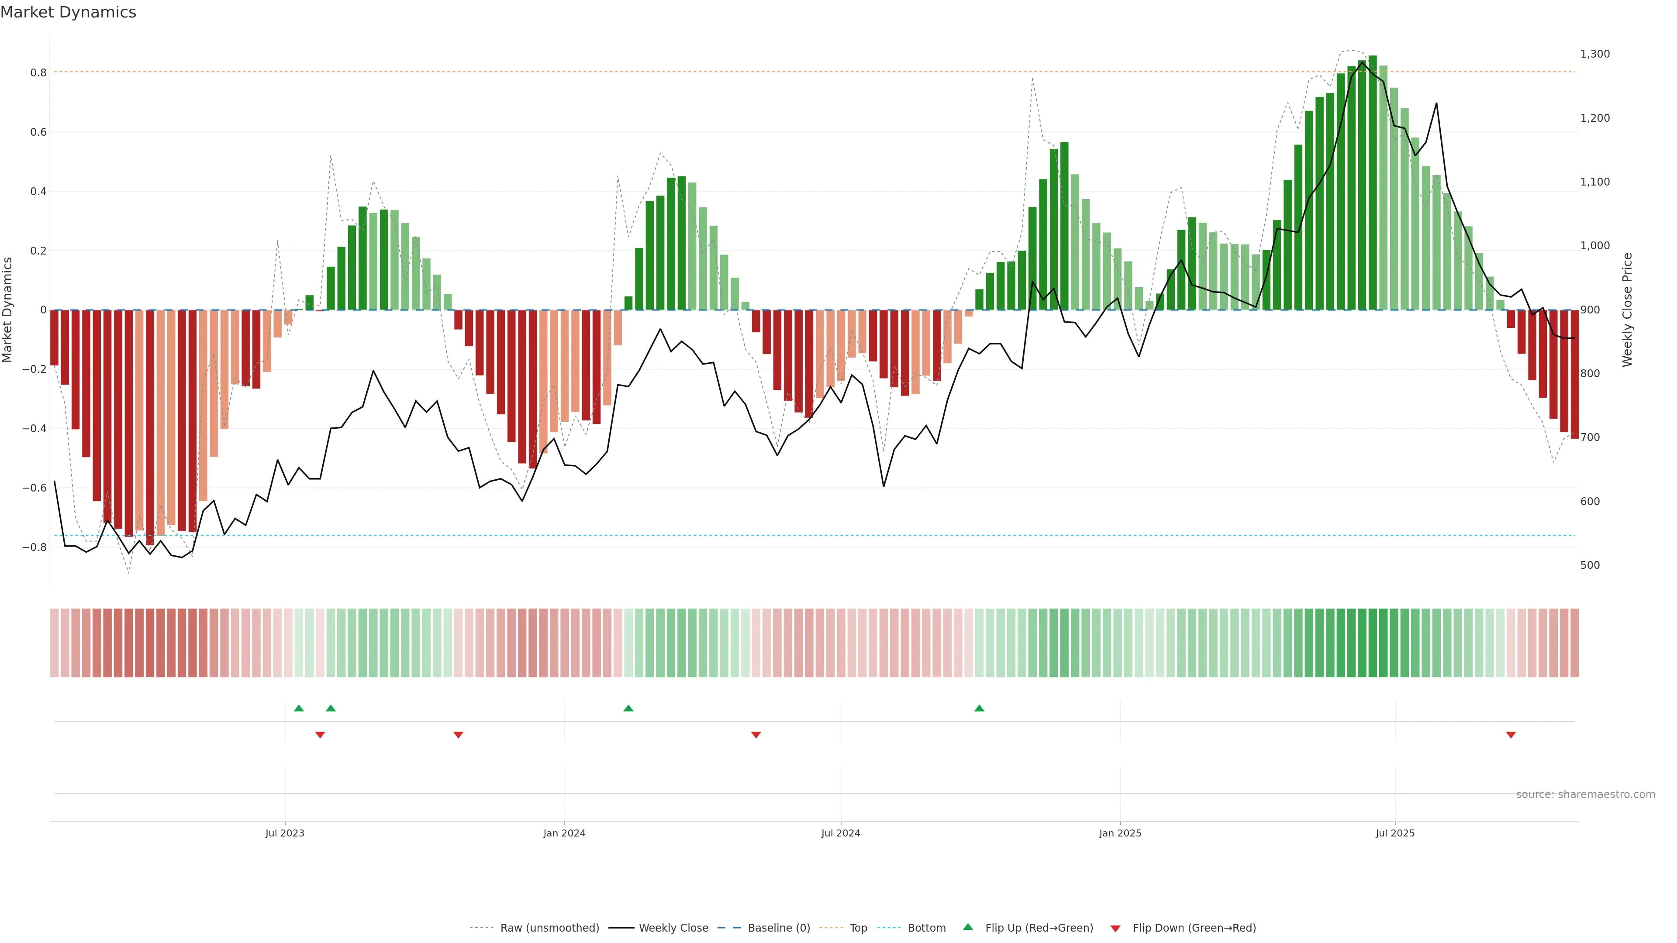Viewport: 1677px width, 943px height.
Task: Select the Jan 2025 x-axis label
Action: [1120, 833]
